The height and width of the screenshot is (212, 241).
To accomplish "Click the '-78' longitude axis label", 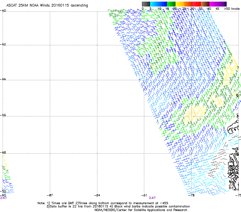I will click(x=191, y=195).
